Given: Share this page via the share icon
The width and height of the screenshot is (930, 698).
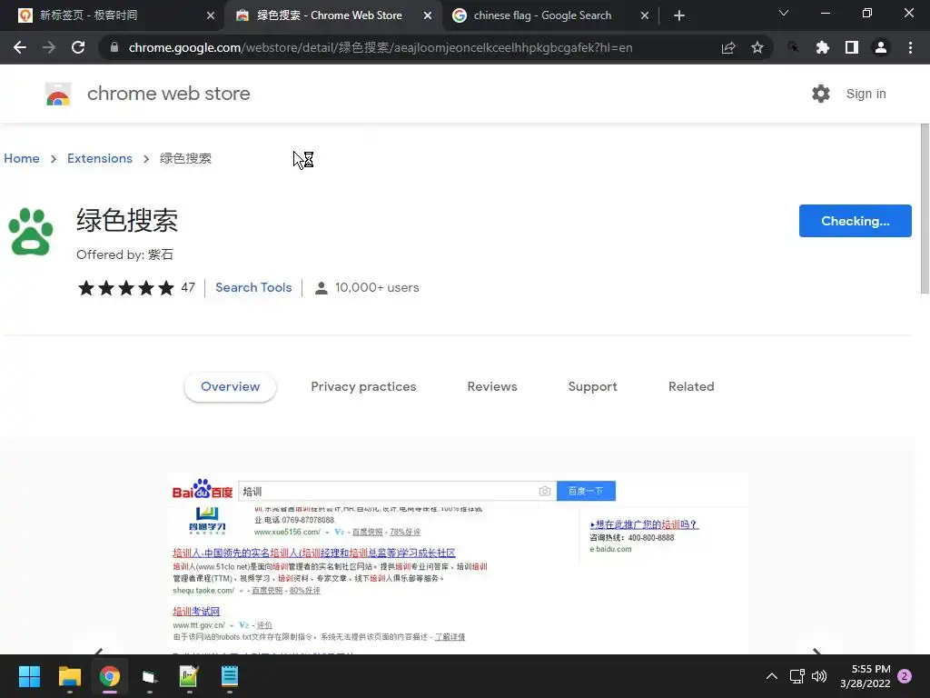Looking at the screenshot, I should click(x=728, y=47).
